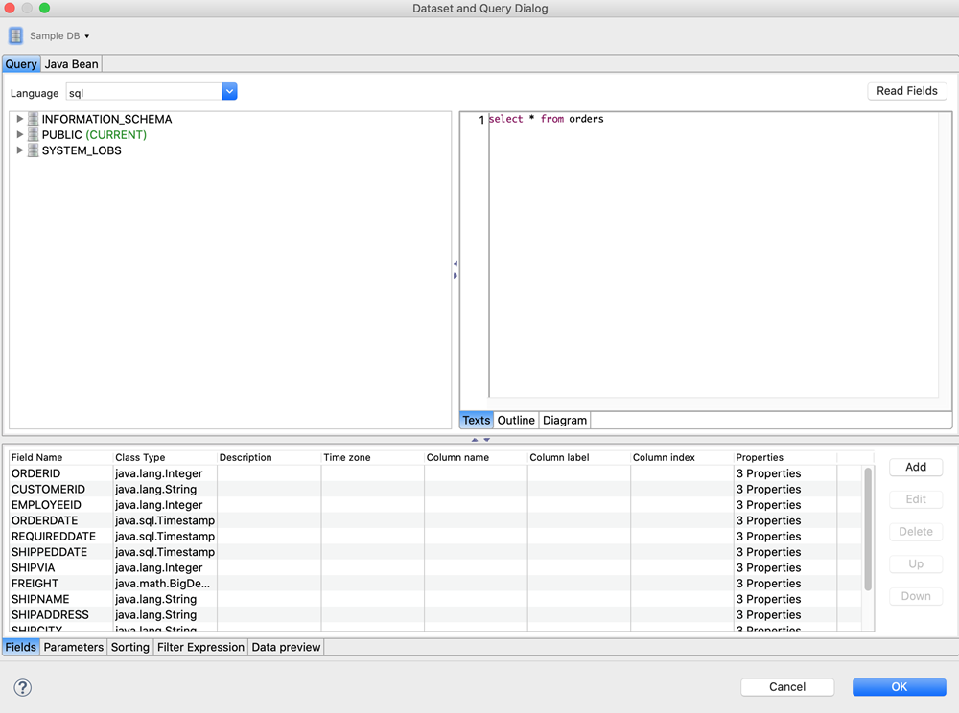Expand the INFORMATION_SCHEMA tree node
Screen dimensions: 959x713
point(19,119)
